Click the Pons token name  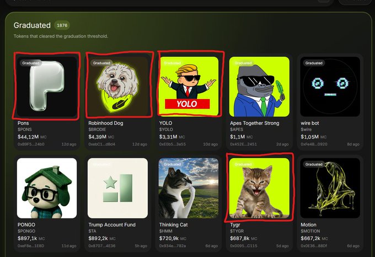point(23,123)
